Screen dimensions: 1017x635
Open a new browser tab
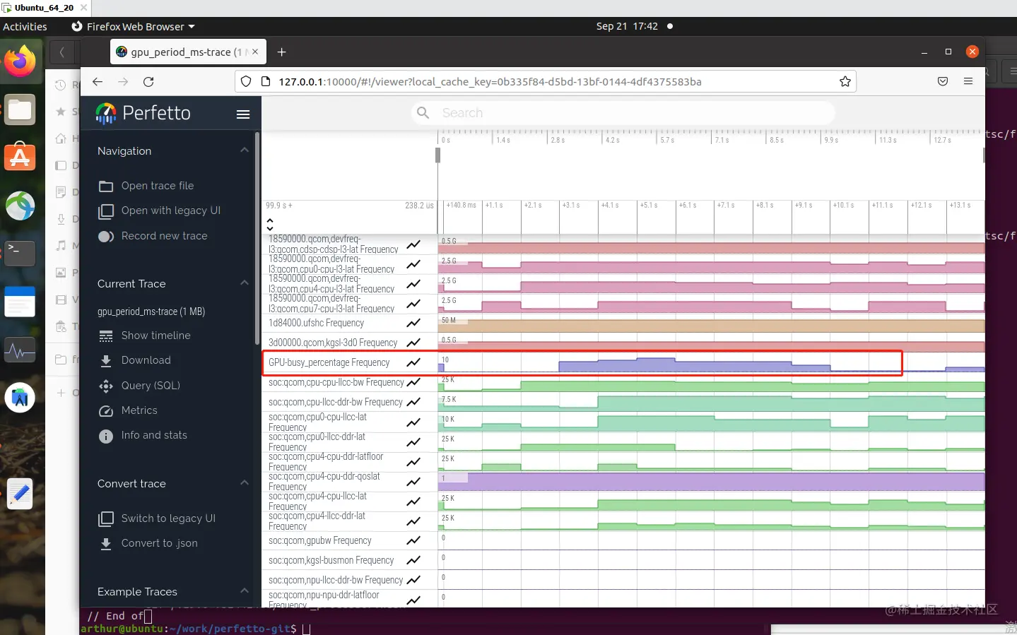(281, 52)
